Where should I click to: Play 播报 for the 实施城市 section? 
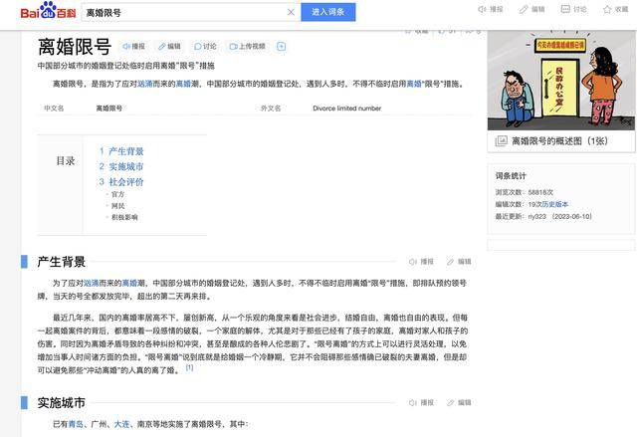[421, 402]
